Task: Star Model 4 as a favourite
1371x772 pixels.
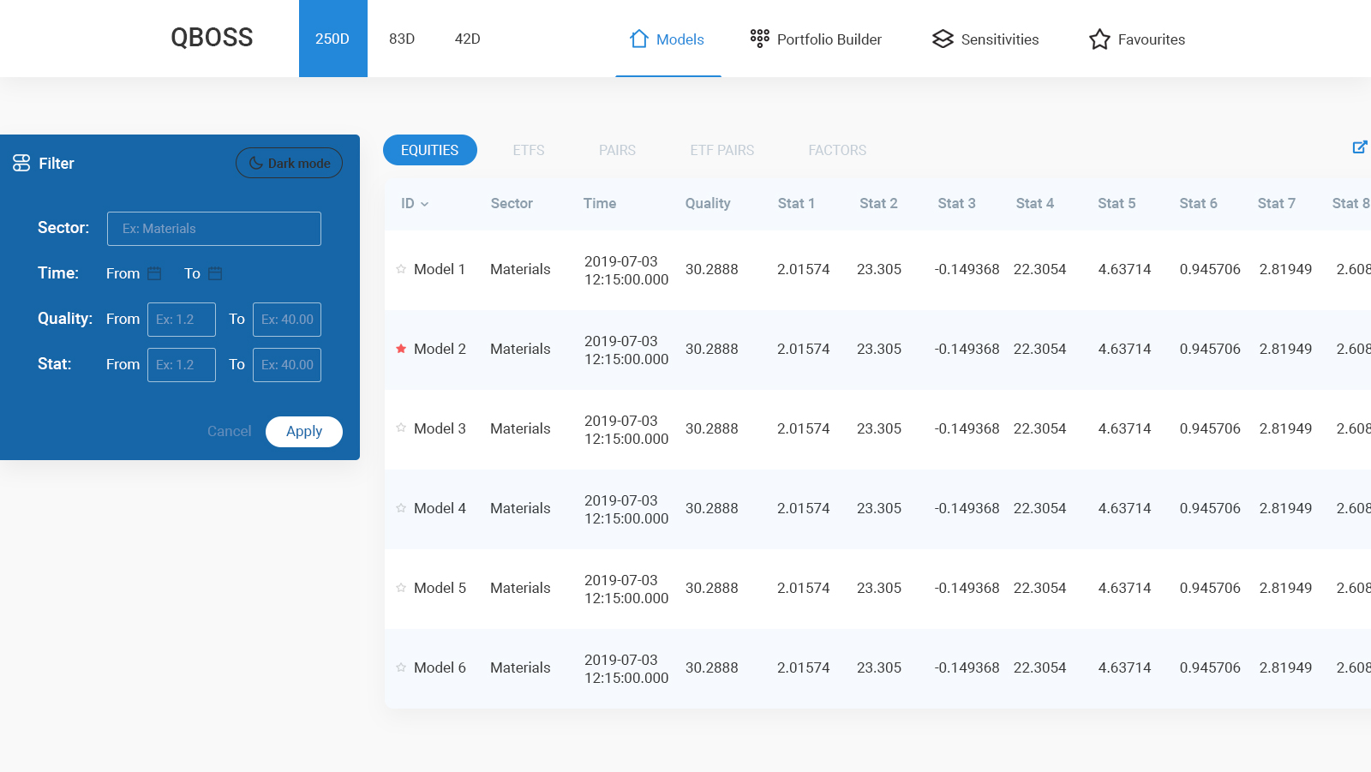Action: (x=401, y=508)
